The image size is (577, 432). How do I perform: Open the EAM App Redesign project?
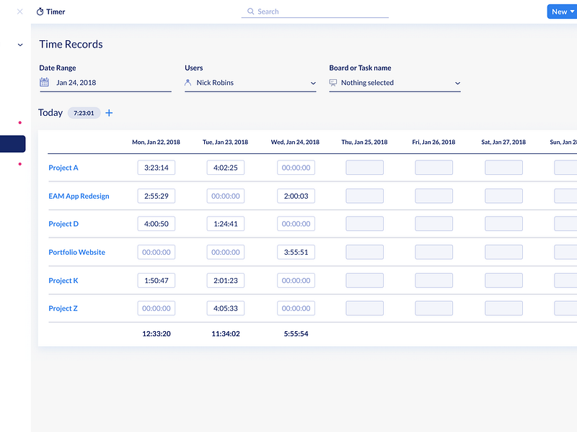(79, 195)
